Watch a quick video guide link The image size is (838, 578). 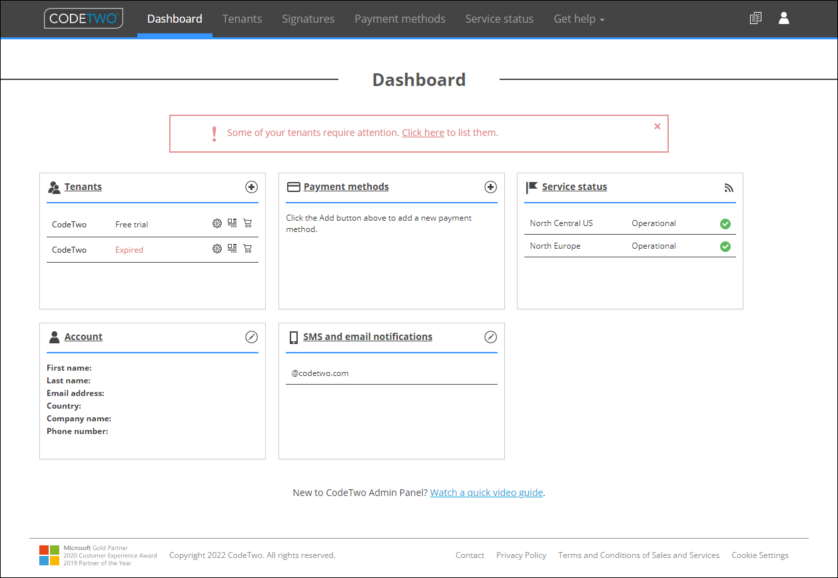click(x=487, y=493)
